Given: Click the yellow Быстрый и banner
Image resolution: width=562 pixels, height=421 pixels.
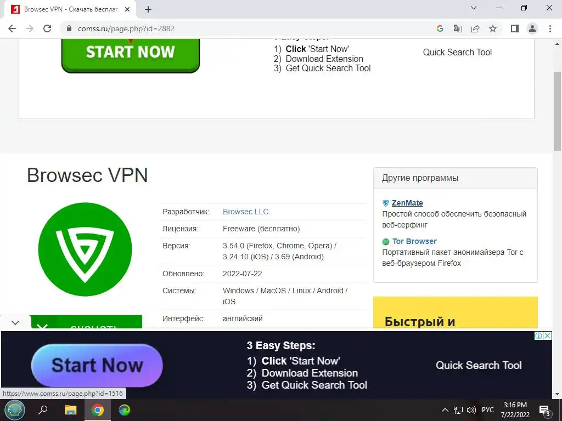Looking at the screenshot, I should 455,312.
